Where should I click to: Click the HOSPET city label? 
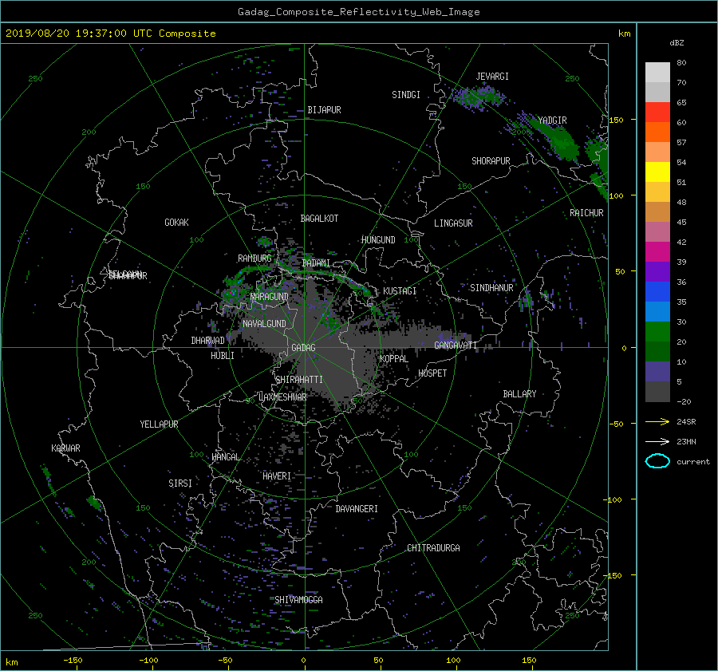point(432,373)
